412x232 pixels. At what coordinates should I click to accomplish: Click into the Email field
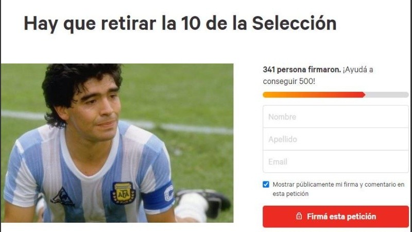point(336,161)
